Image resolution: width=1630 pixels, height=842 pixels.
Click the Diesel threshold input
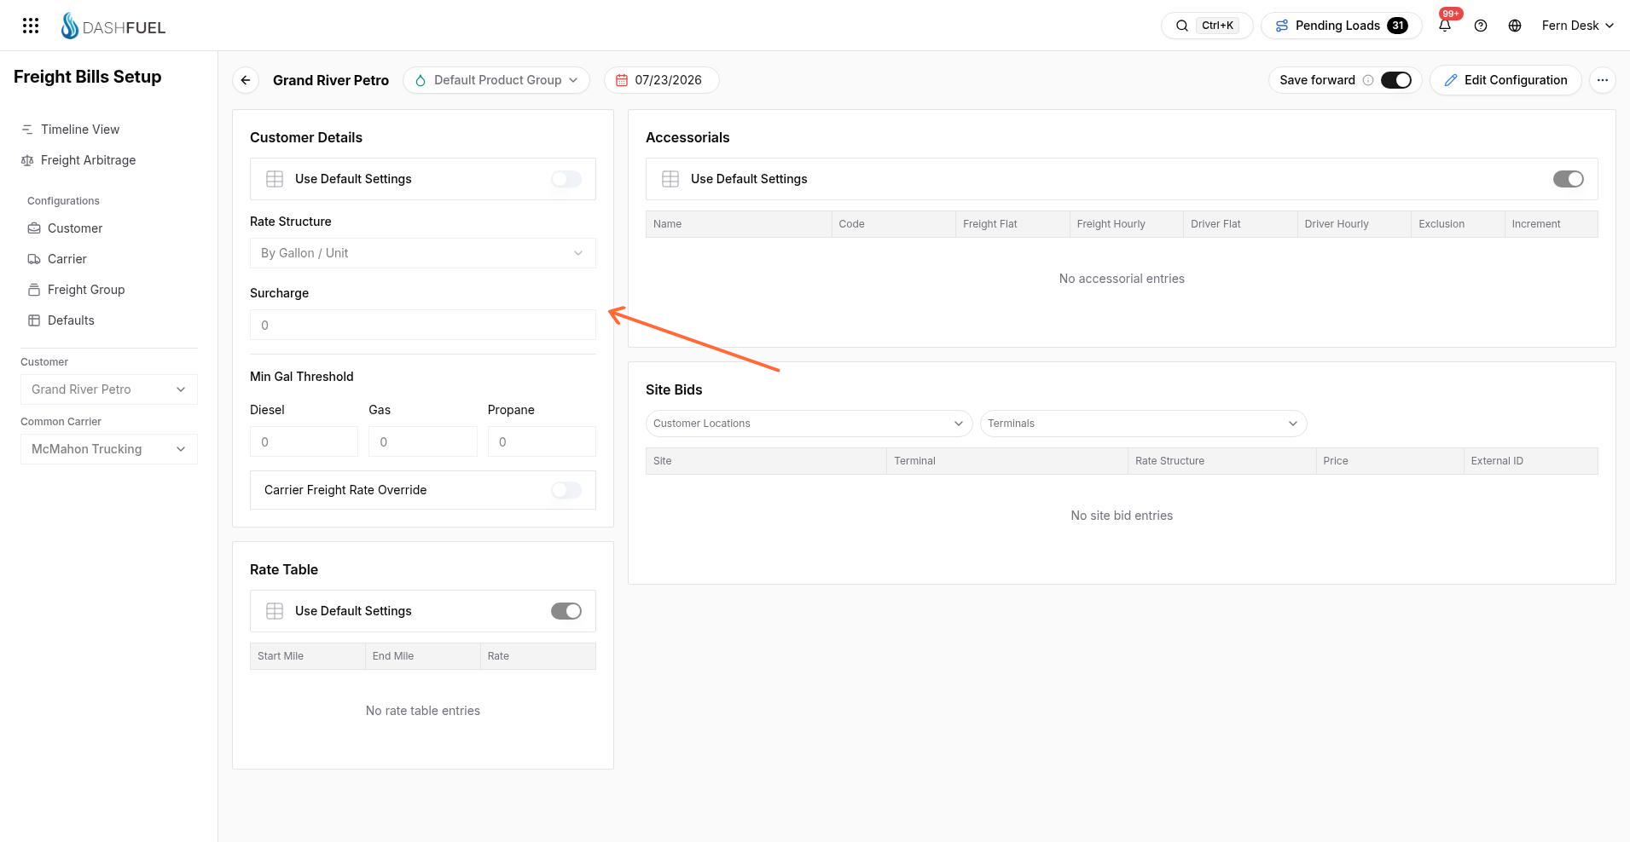point(304,441)
